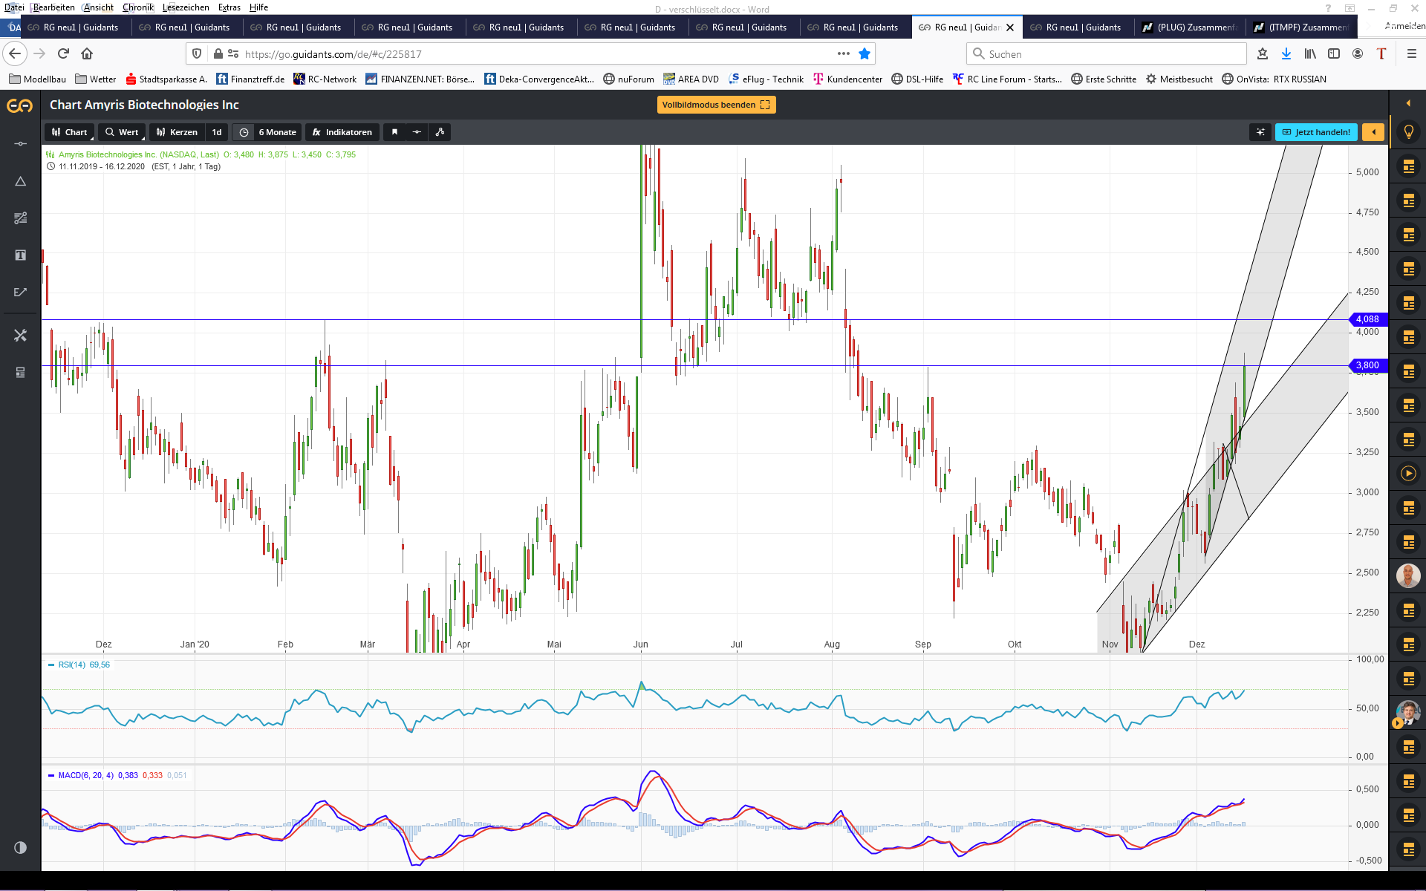The image size is (1426, 891).
Task: Open the Wert search dropdown
Action: 122,132
